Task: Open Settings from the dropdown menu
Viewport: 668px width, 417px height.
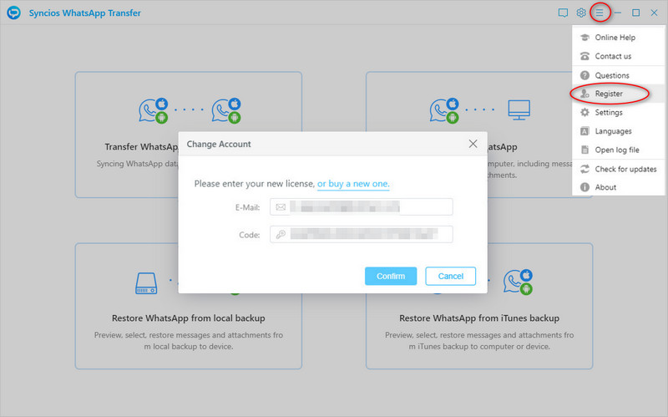Action: click(618, 113)
